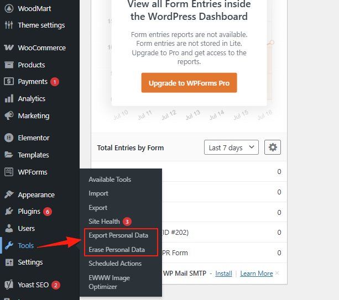Click the WoodMart sidebar icon
This screenshot has height=300, width=339.
click(9, 9)
